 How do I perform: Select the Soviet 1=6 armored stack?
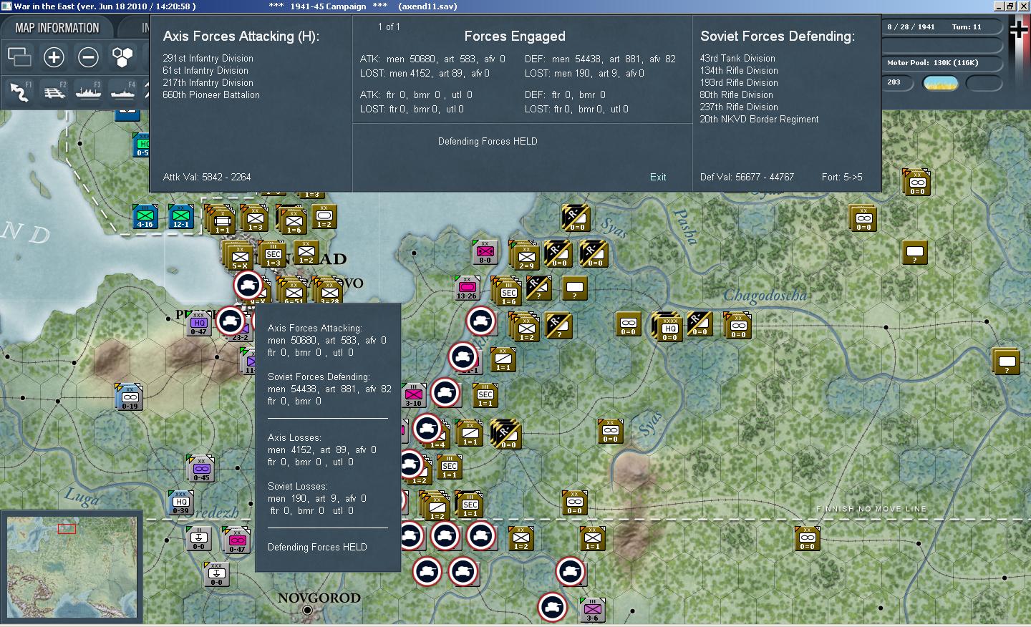[x=293, y=220]
